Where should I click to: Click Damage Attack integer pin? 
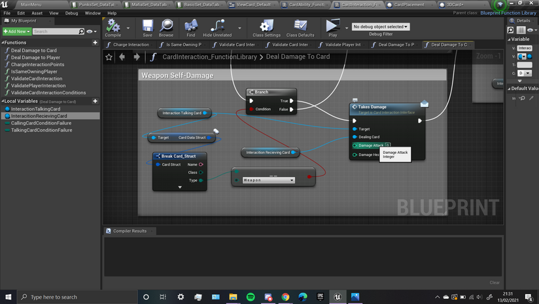point(355,145)
